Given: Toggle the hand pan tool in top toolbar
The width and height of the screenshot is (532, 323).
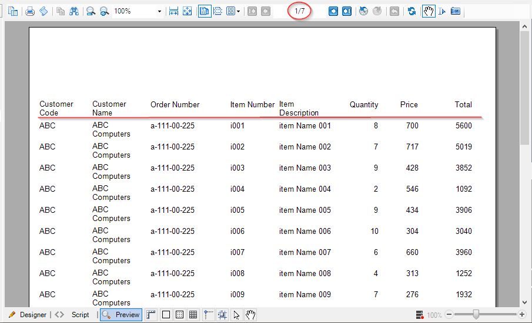Looking at the screenshot, I should pyautogui.click(x=429, y=12).
